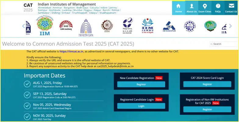239x122 pixels.
Task: Open the Tiruchirappalli institute link
Action: pos(80,13)
